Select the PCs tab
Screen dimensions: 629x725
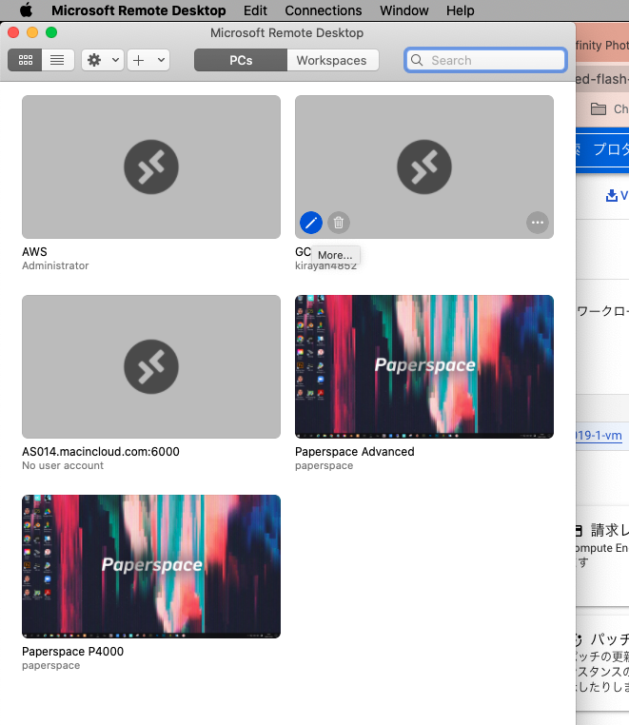pos(241,60)
